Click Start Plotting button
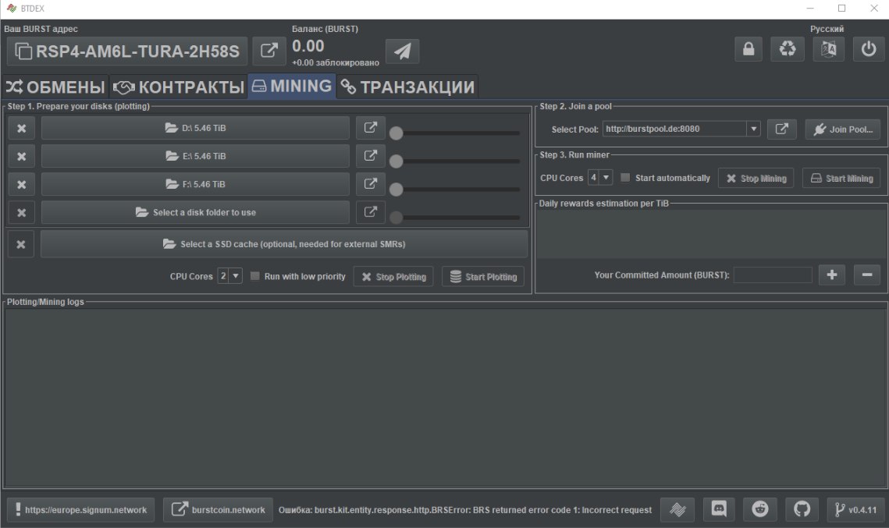889x528 pixels. 483,276
